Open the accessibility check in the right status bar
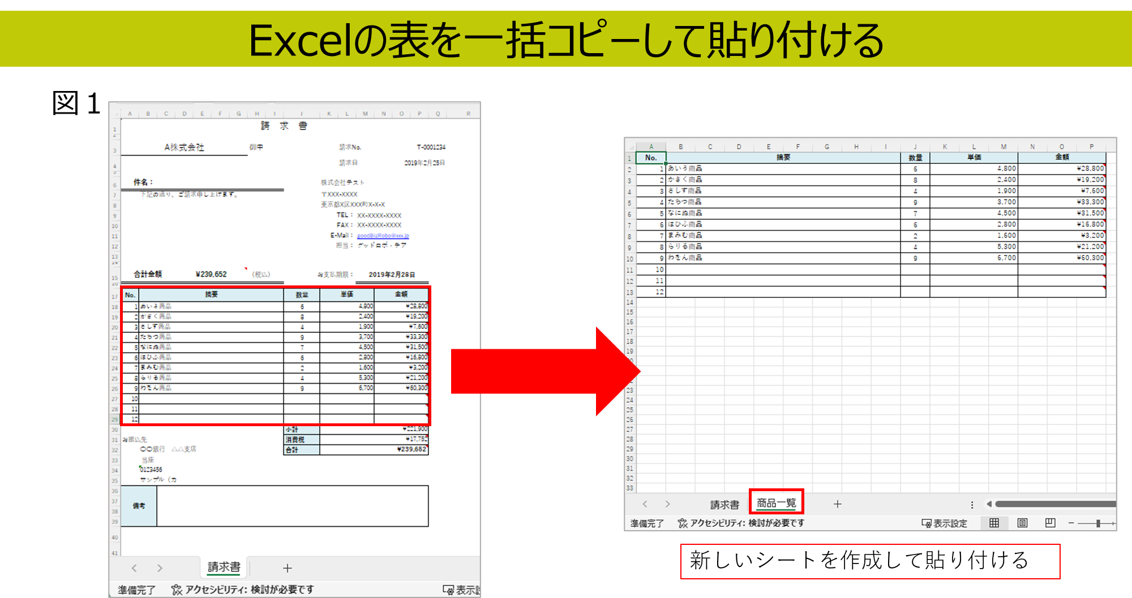The height and width of the screenshot is (598, 1132). point(741,523)
